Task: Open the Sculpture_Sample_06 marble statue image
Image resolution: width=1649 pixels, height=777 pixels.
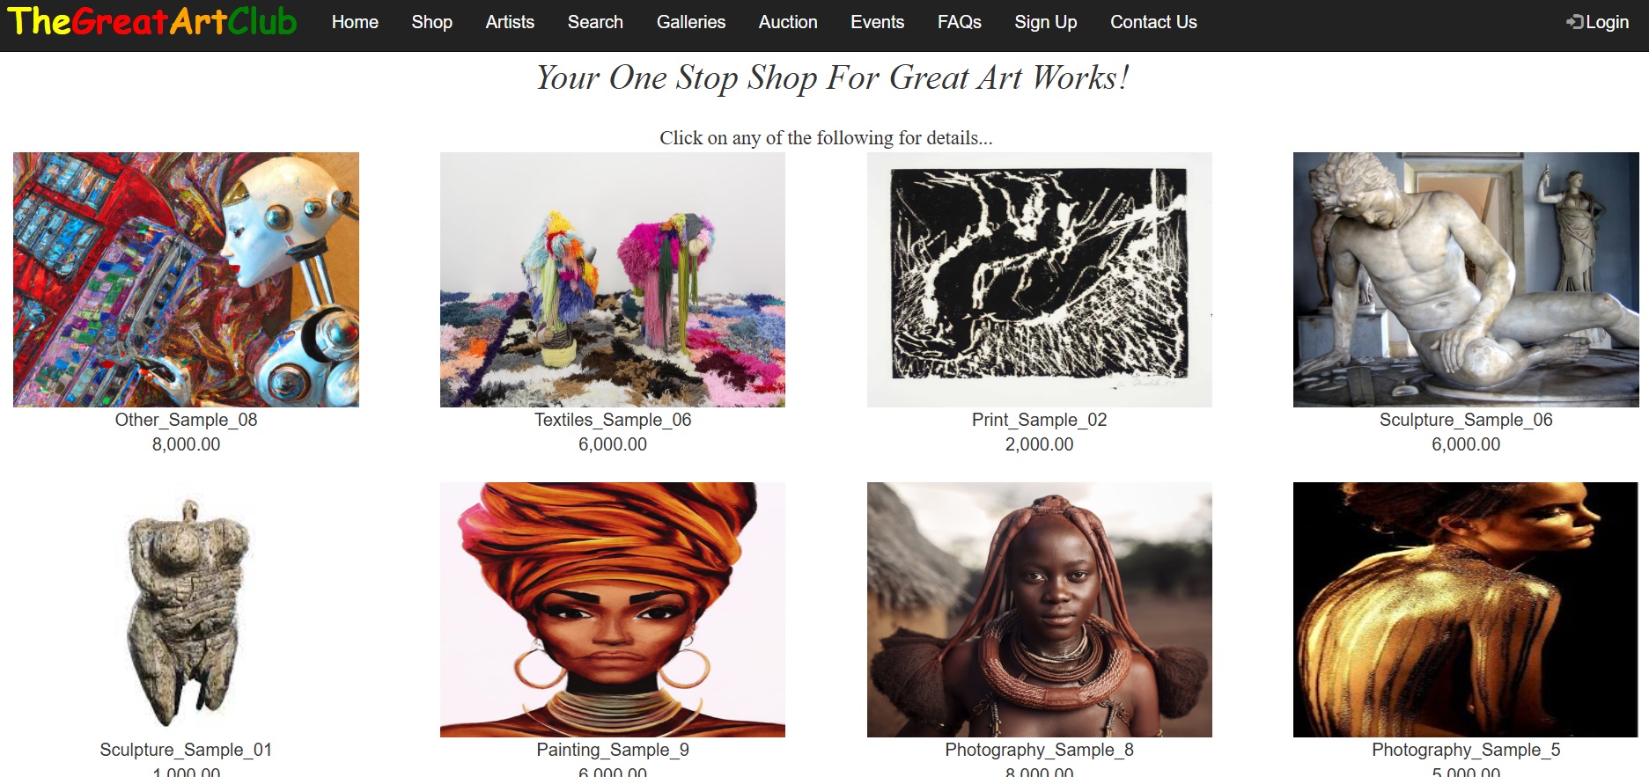Action: (x=1466, y=280)
